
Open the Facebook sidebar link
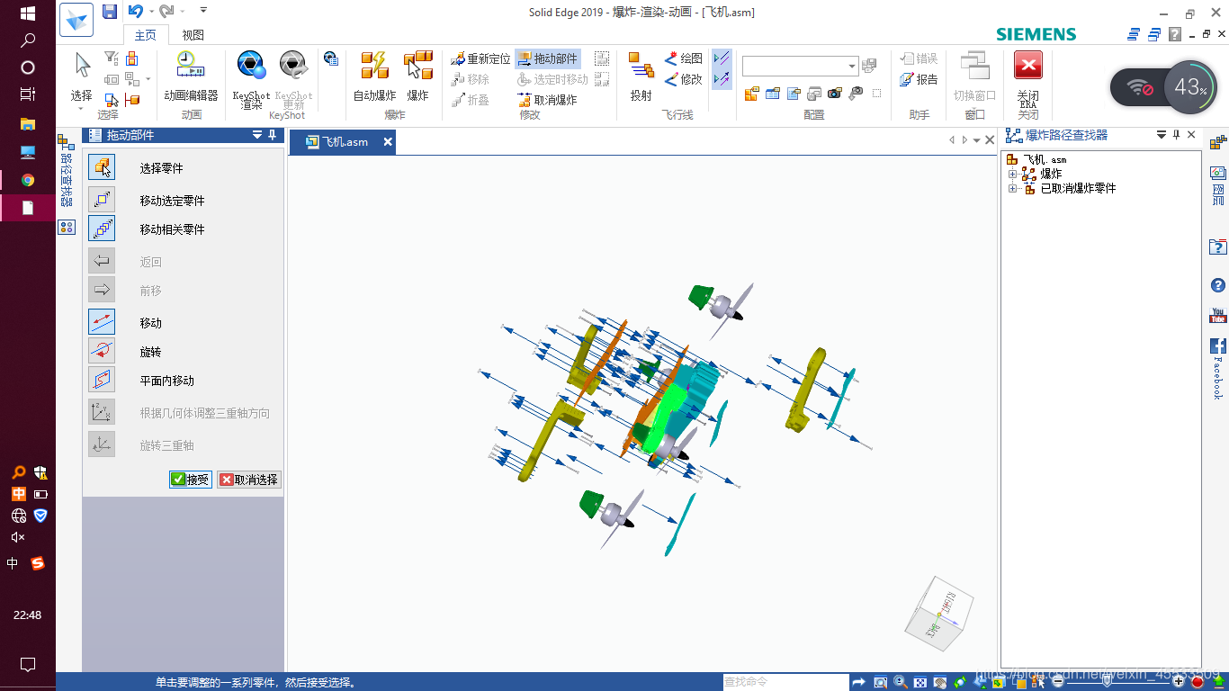click(1218, 368)
